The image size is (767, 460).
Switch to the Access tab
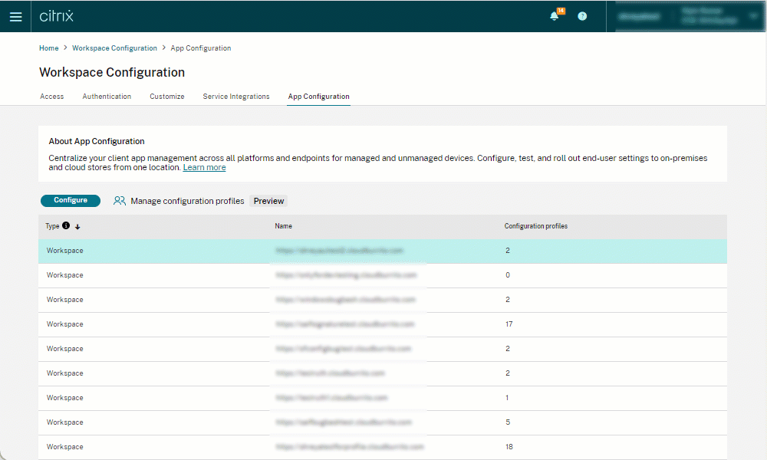pos(51,97)
